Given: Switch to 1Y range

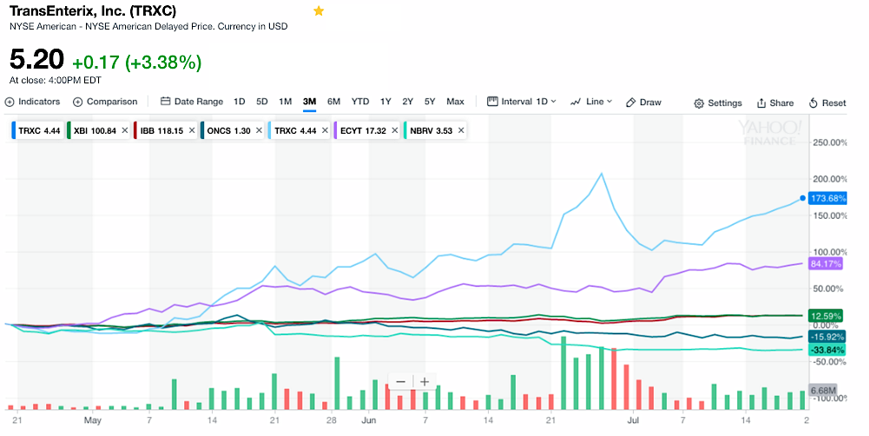Looking at the screenshot, I should 385,102.
